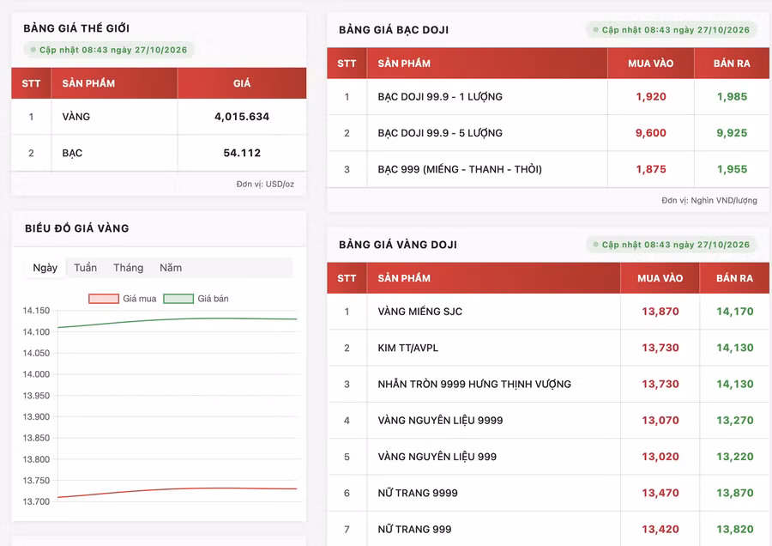Viewport: 772px width, 546px height.
Task: Click Đơn vị: Nghìn VND/lượng note
Action: point(709,201)
